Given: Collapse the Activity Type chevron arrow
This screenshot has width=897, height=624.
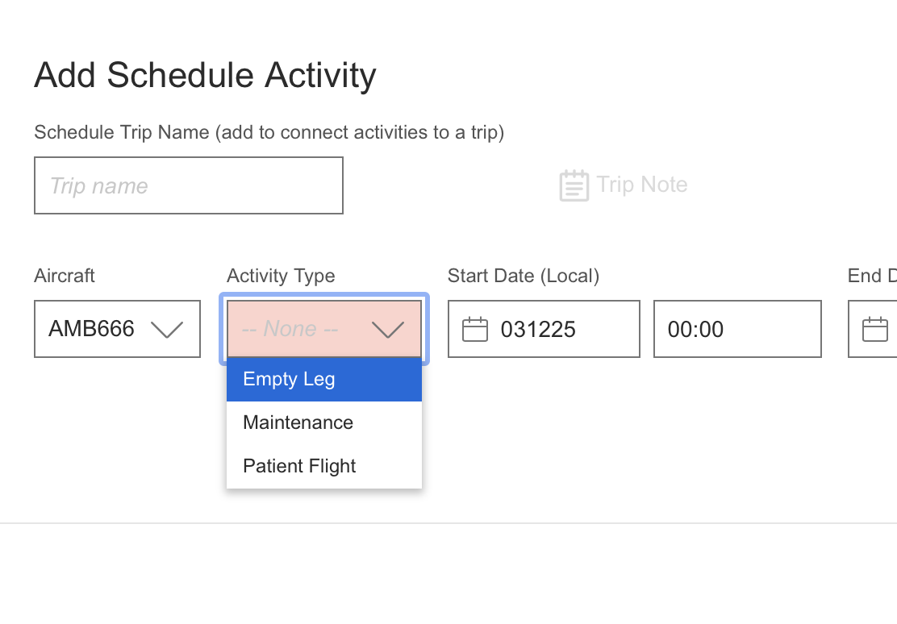Looking at the screenshot, I should 387,329.
